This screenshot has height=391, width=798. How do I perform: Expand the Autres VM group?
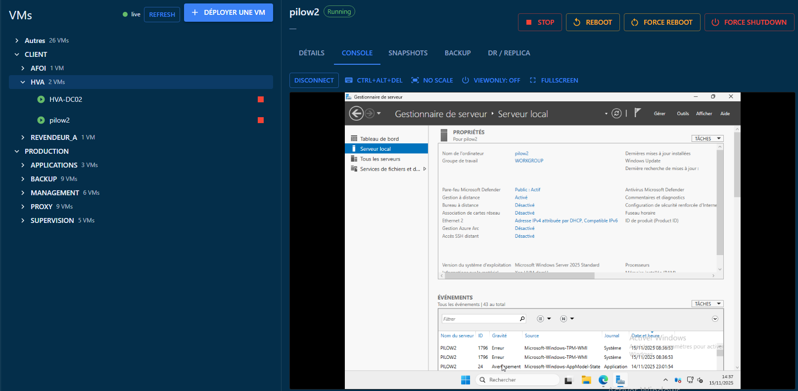(17, 41)
